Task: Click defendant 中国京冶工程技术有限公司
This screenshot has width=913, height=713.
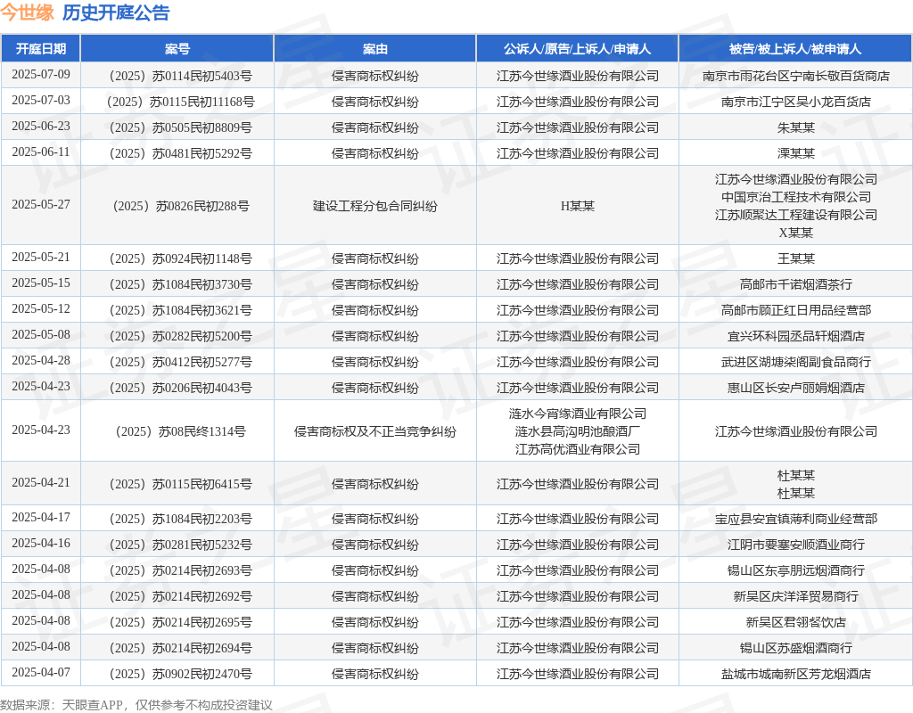Action: pos(796,197)
